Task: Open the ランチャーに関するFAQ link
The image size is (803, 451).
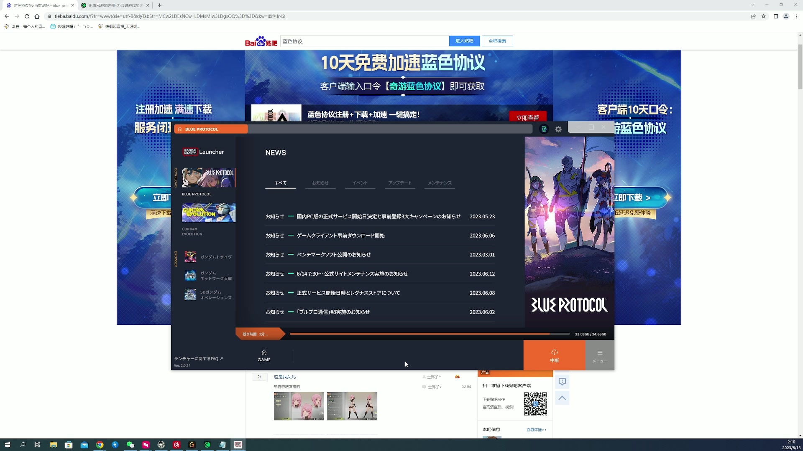Action: (x=199, y=358)
